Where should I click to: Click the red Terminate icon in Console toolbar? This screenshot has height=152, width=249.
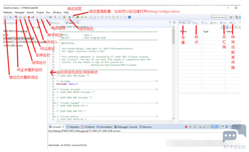coord(186,127)
